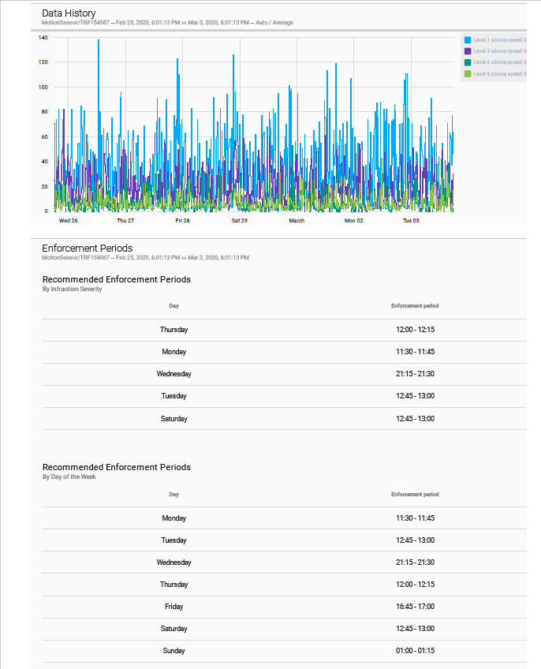The width and height of the screenshot is (541, 669).
Task: Click the '20' y-axis value
Action: tap(44, 186)
